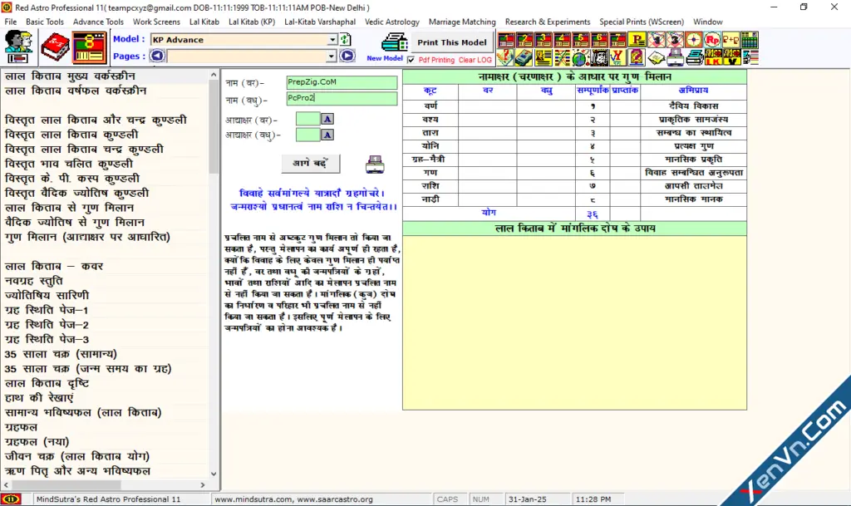This screenshot has width=851, height=506.
Task: Click the New Model link
Action: point(385,58)
